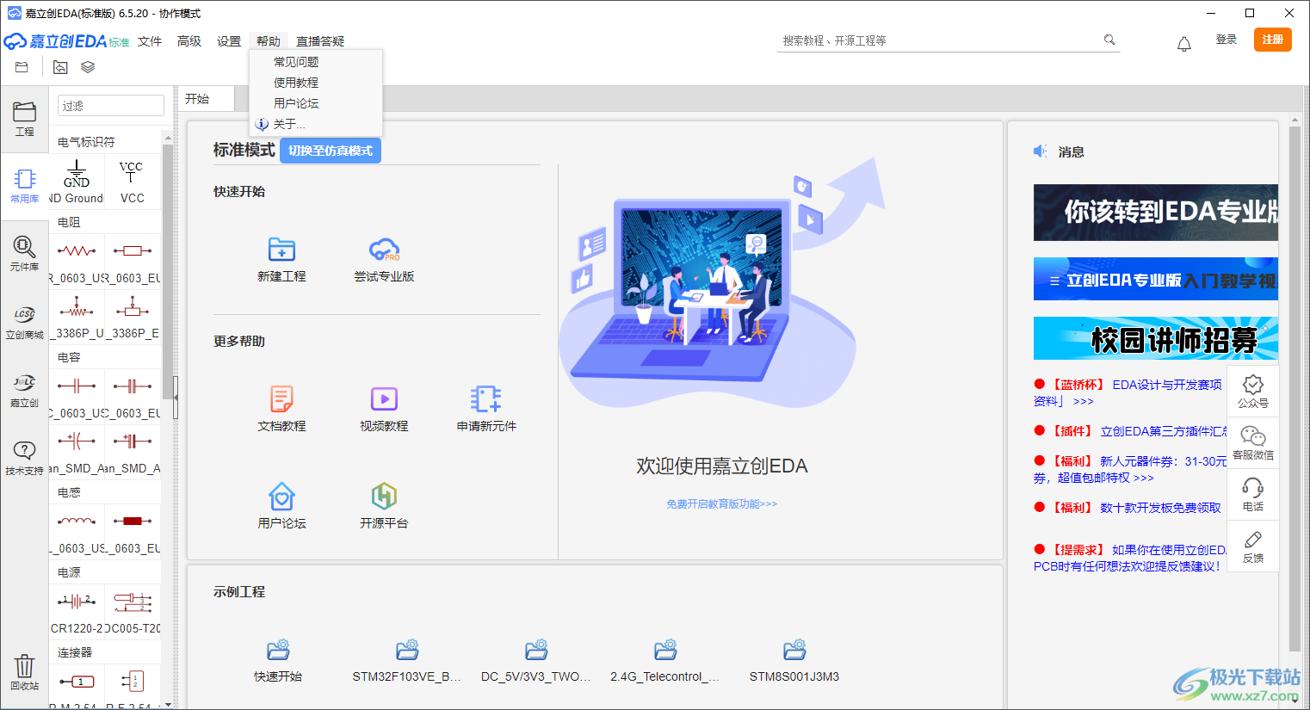
Task: Open the 用户论坛 forum icon in 更多帮助
Action: click(x=281, y=506)
